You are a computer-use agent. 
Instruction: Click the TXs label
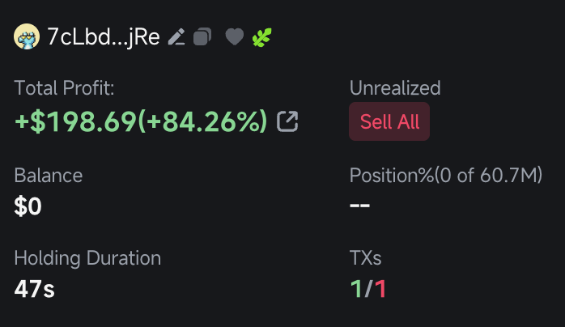[365, 258]
